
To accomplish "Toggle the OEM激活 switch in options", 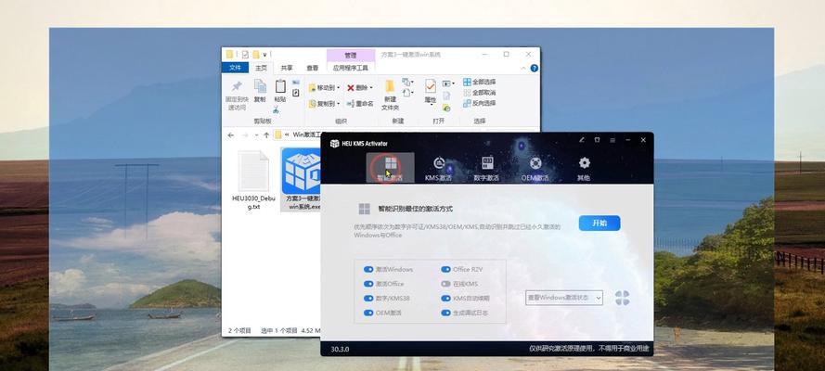I will [x=368, y=313].
